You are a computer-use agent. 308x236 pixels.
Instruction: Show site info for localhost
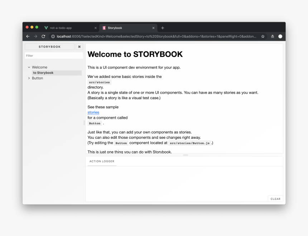53,36
